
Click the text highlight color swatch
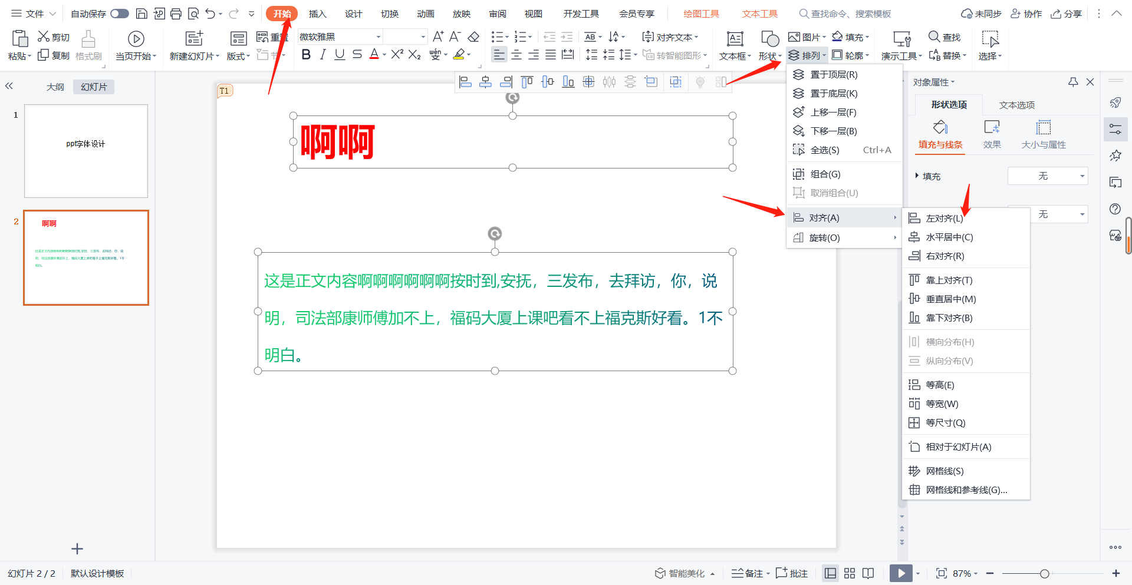[x=459, y=55]
